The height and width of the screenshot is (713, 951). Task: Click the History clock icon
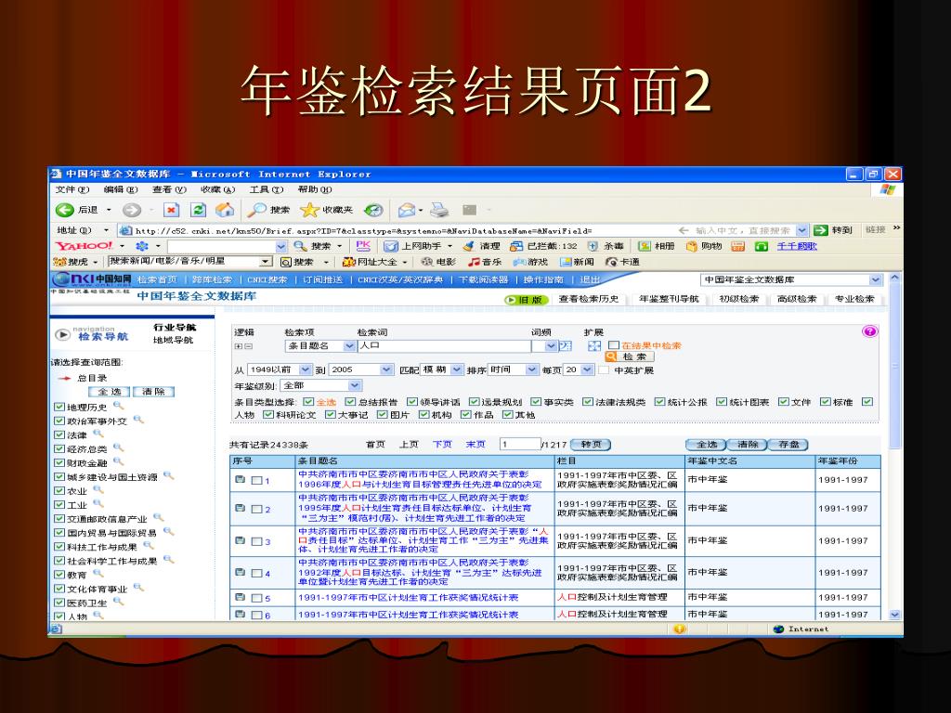(x=373, y=211)
